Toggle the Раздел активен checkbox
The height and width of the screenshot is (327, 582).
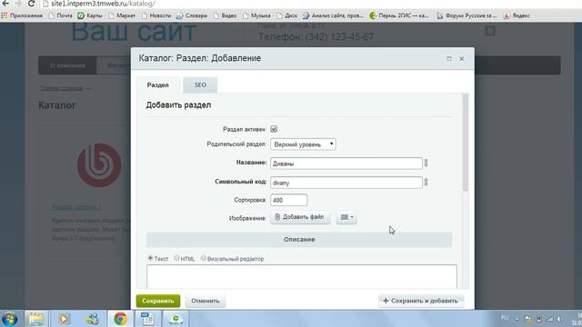coord(274,129)
